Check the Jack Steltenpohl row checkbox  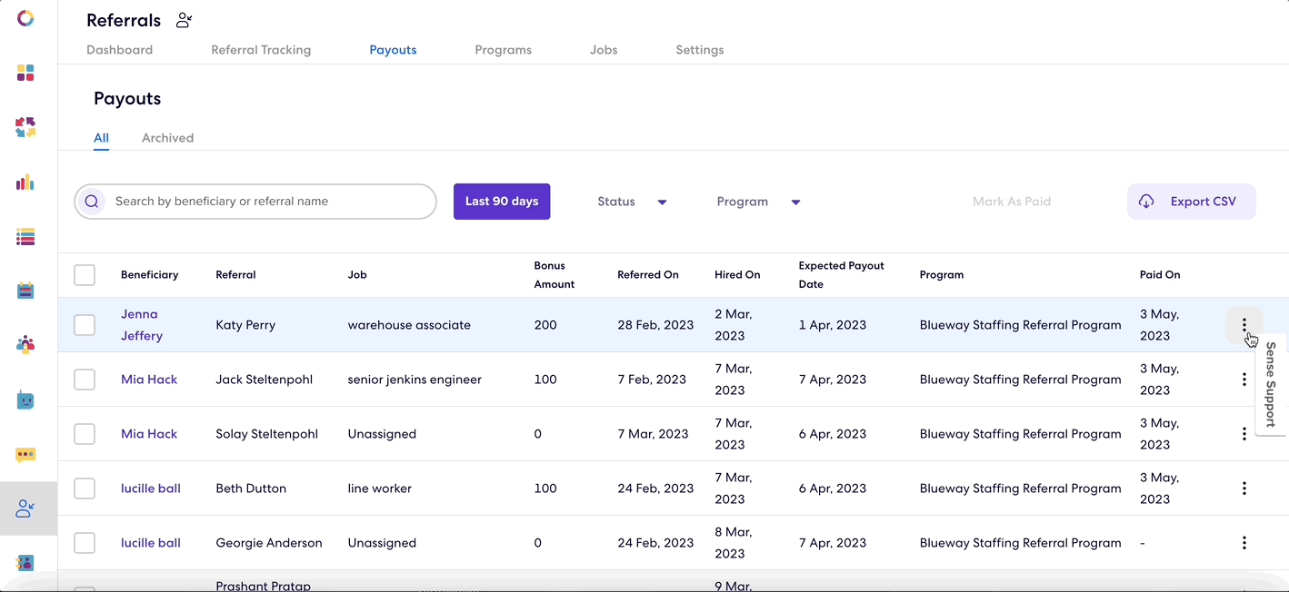pos(85,380)
